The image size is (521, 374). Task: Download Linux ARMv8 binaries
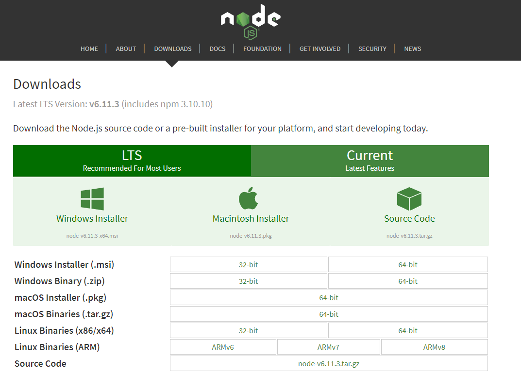tap(434, 347)
